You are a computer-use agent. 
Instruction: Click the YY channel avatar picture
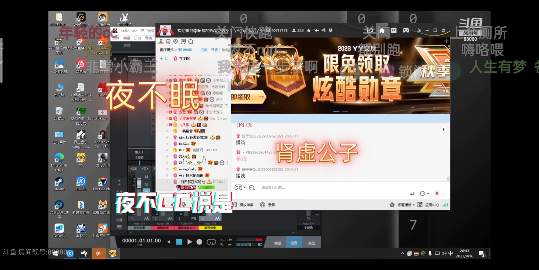pos(166,30)
